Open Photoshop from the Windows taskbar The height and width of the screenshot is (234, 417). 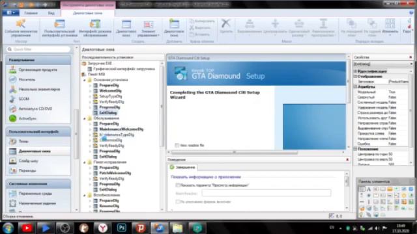coord(122,227)
